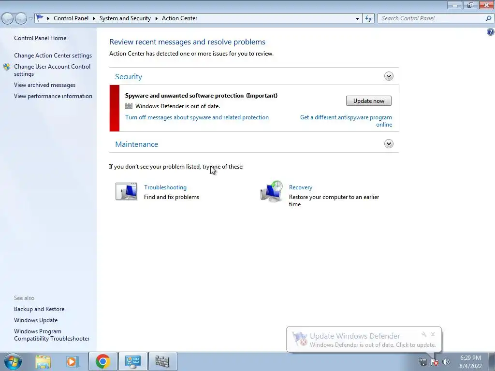Open Windows Explorer from the taskbar
Screen dimensions: 495x371
(x=43, y=362)
